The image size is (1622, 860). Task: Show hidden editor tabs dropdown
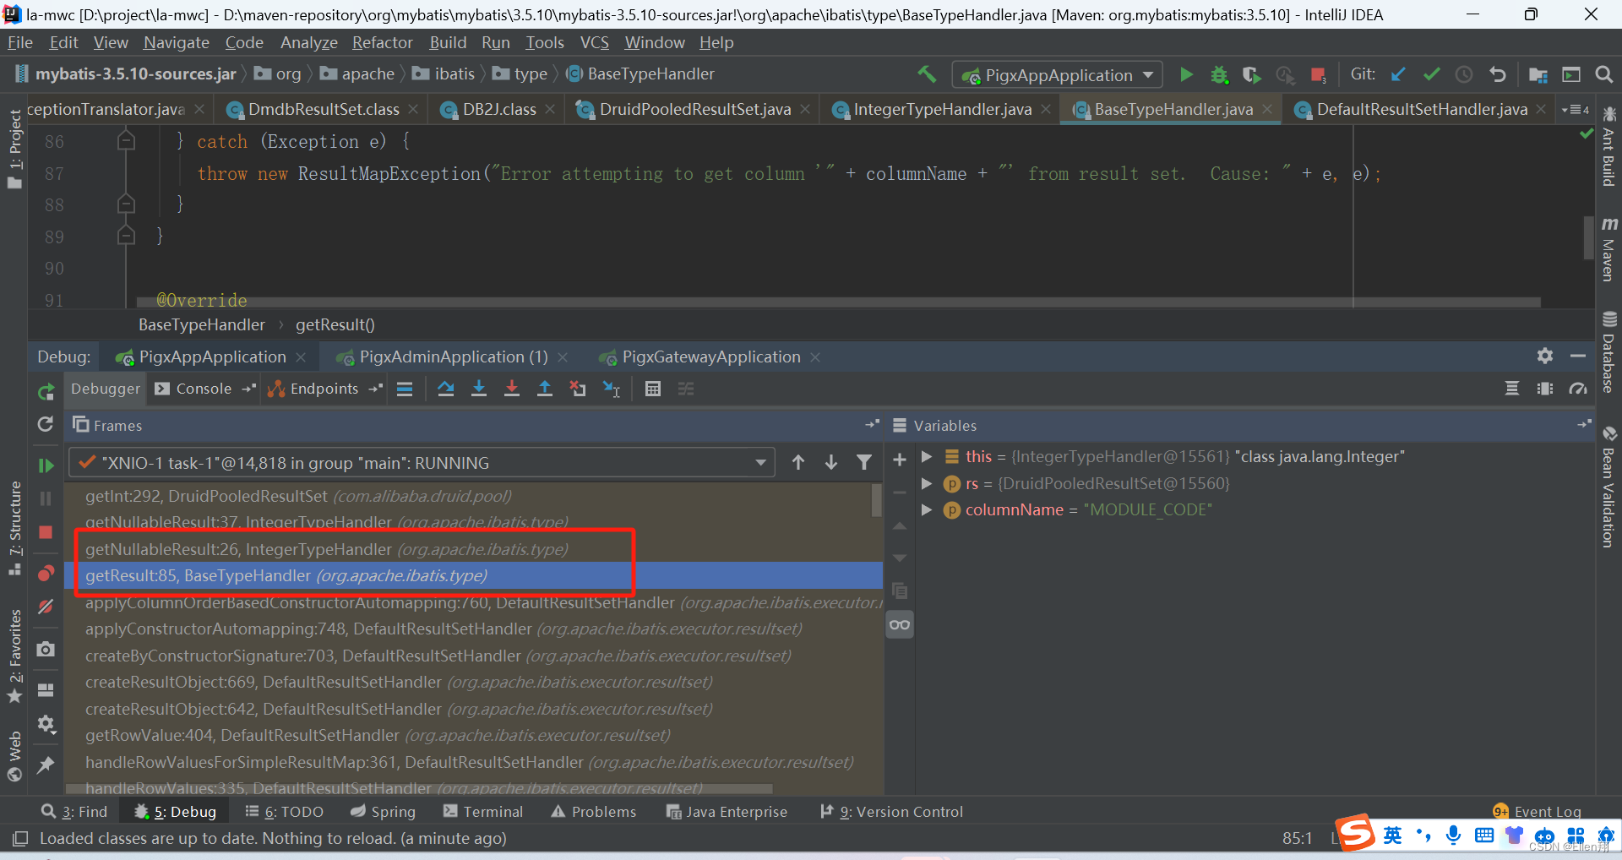1576,110
